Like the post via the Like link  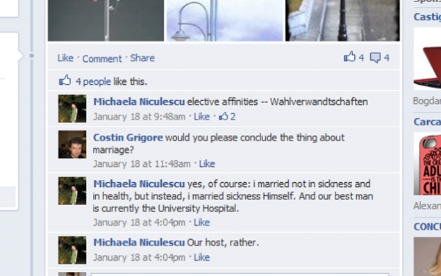pyautogui.click(x=65, y=58)
